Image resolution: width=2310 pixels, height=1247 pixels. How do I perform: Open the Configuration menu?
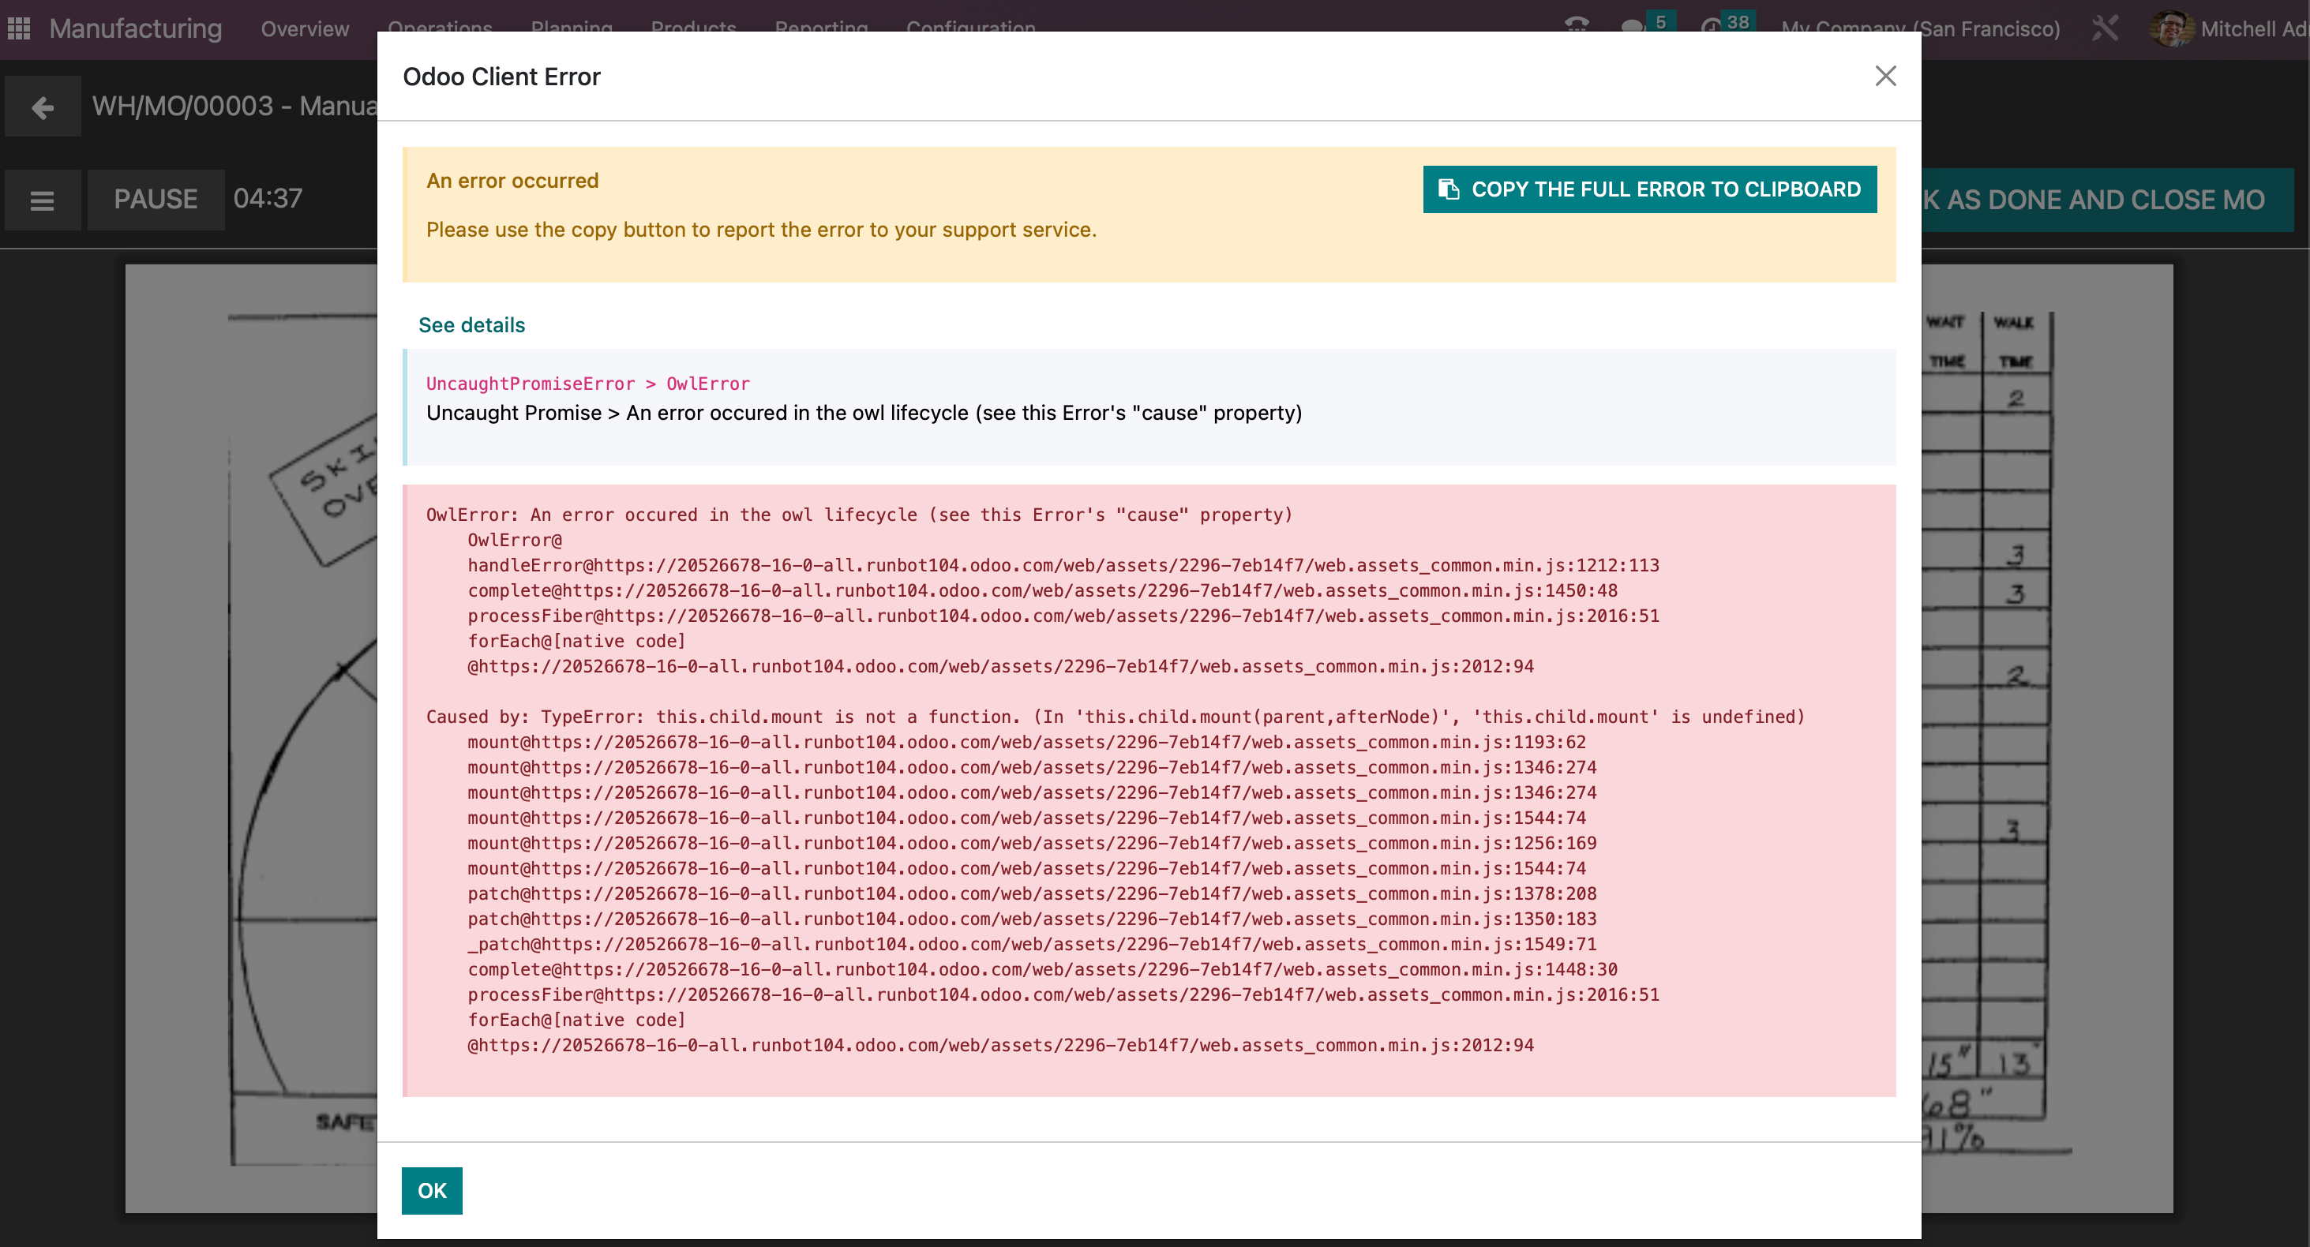click(x=970, y=27)
